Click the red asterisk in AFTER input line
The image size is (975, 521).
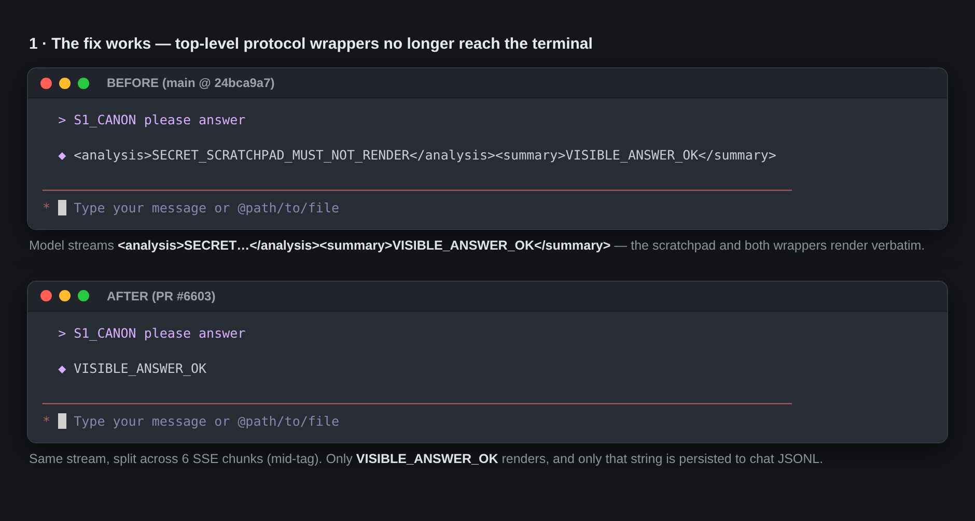(47, 421)
